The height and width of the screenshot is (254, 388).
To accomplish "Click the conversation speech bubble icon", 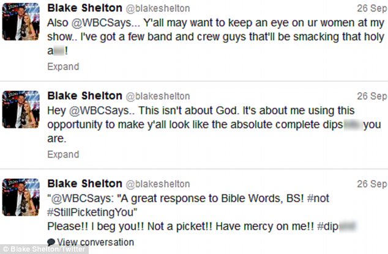I will click(x=51, y=242).
